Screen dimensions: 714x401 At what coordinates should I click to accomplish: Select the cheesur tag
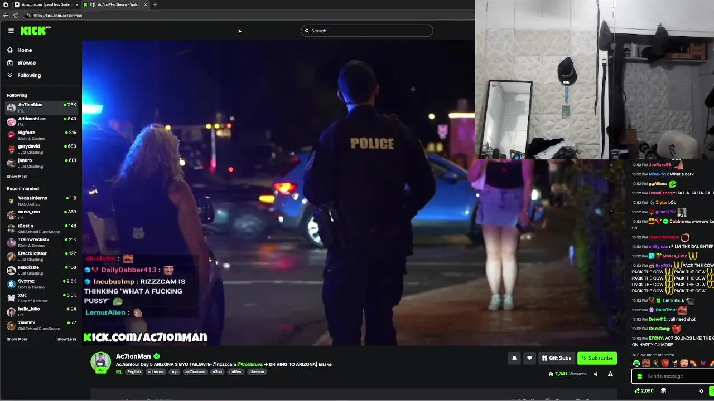coord(257,372)
